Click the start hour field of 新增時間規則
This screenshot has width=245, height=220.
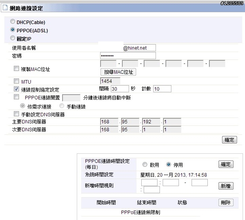point(149,183)
